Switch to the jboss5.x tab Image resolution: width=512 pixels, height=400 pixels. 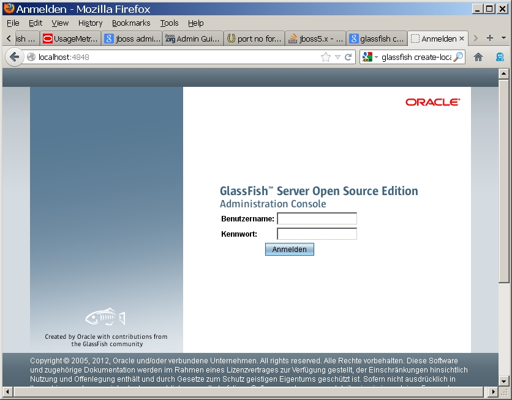(316, 39)
